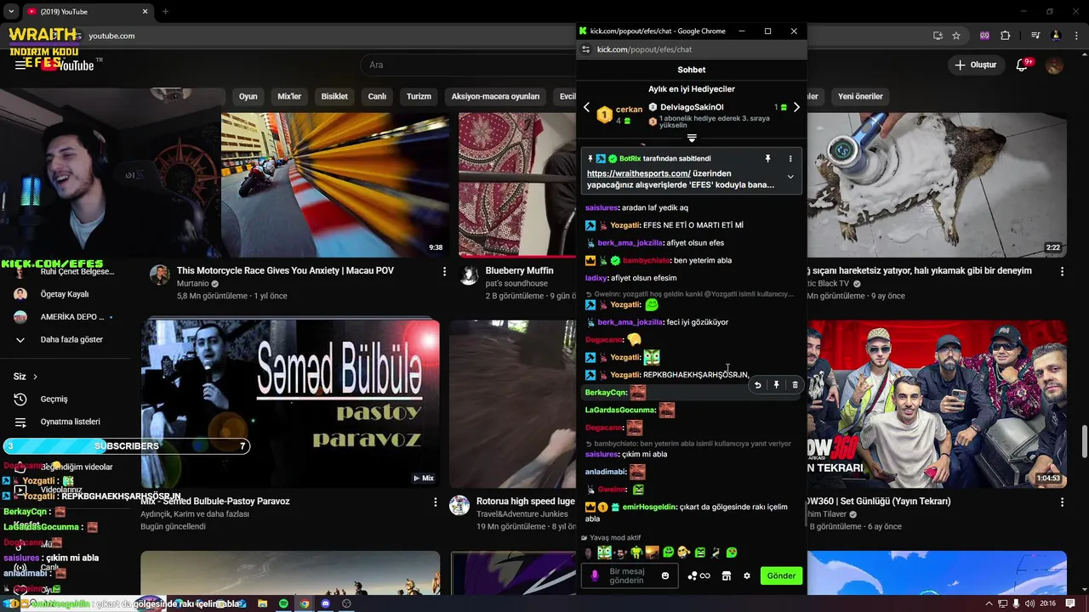Open the Səməd Bülbülə Pastoy Paravoz thumbnail
This screenshot has height=612, width=1089.
pyautogui.click(x=290, y=404)
